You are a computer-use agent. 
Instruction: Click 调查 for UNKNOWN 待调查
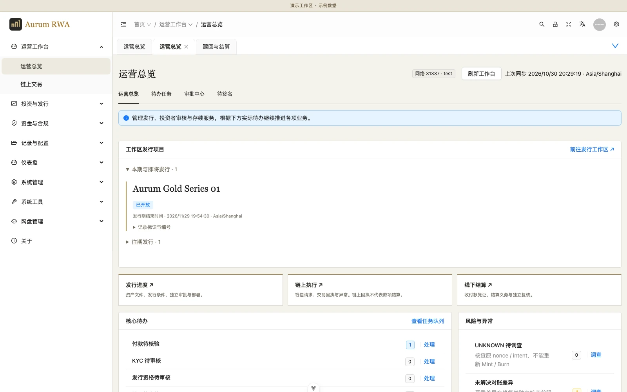point(596,355)
